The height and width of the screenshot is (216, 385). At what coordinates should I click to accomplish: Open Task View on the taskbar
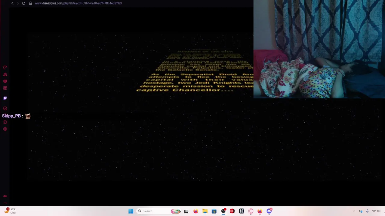186,211
